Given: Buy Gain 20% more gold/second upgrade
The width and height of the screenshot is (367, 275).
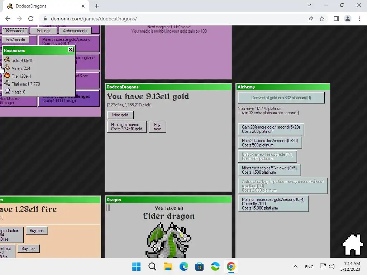Looking at the screenshot, I should [271, 129].
